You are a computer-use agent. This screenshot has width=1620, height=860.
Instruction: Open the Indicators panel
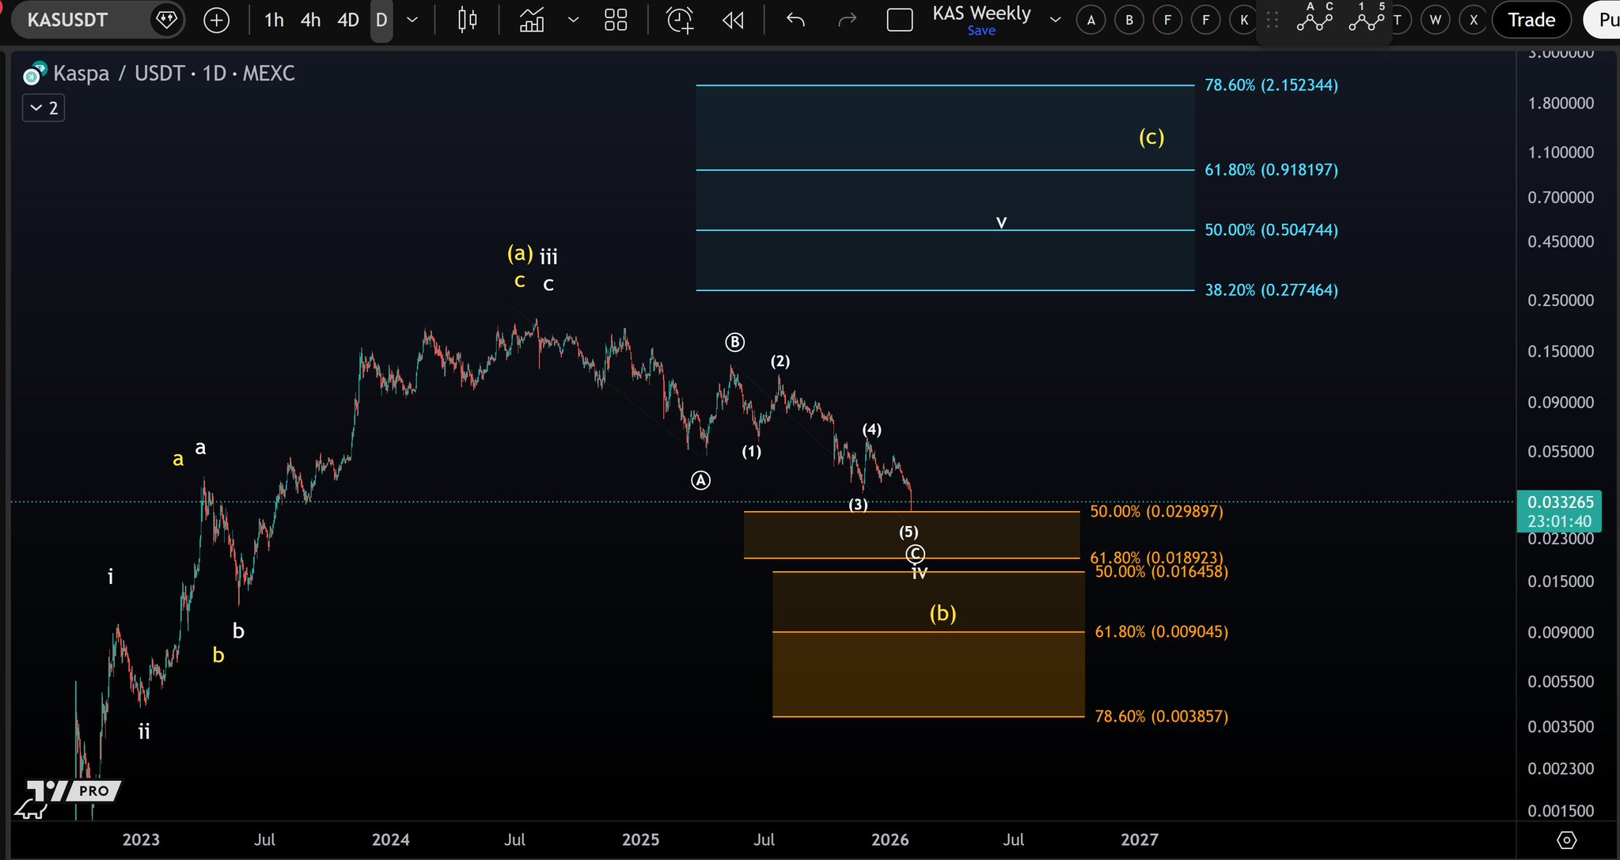point(532,20)
